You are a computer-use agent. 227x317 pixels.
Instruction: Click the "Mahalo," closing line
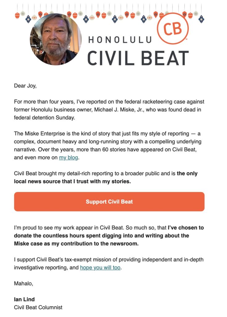(x=23, y=283)
